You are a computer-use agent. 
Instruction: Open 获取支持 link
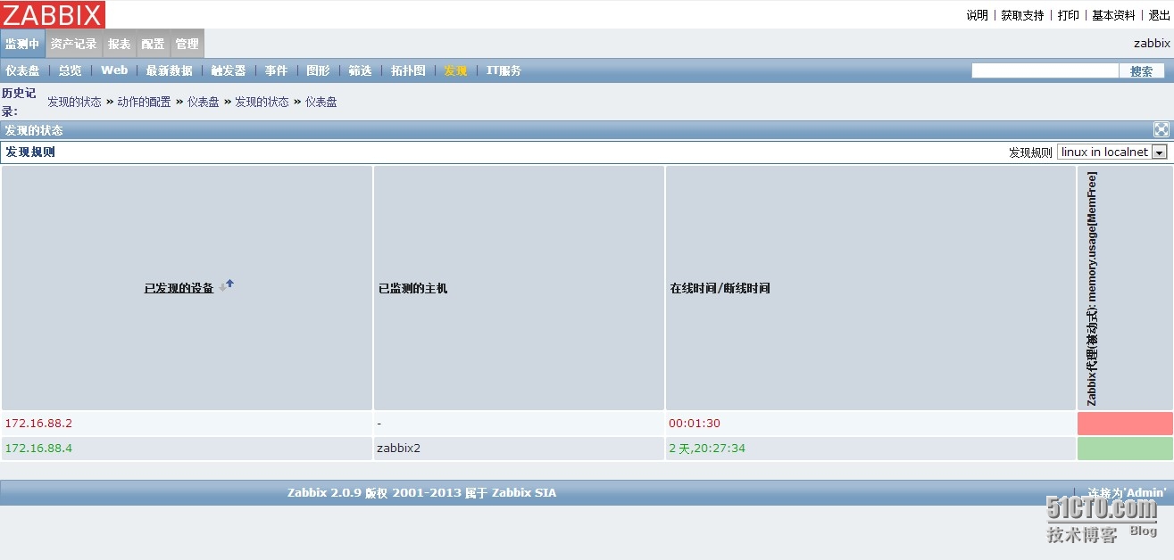1022,15
